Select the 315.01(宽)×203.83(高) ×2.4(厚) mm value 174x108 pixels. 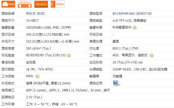click(52, 42)
